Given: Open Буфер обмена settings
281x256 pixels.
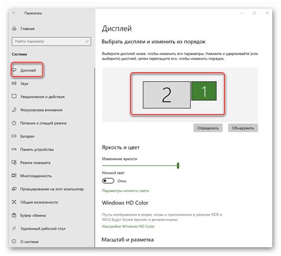Looking at the screenshot, I should [x=33, y=215].
